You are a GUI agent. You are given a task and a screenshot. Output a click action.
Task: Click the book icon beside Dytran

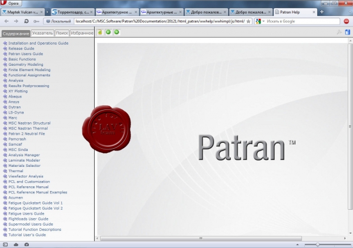(5, 107)
